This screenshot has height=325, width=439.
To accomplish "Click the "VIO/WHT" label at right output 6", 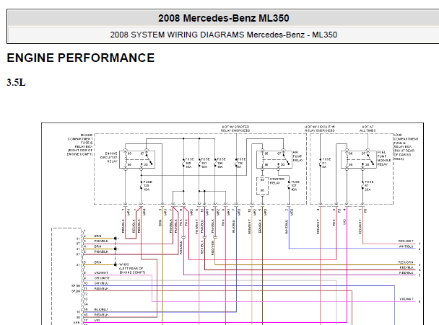I will pyautogui.click(x=407, y=299).
